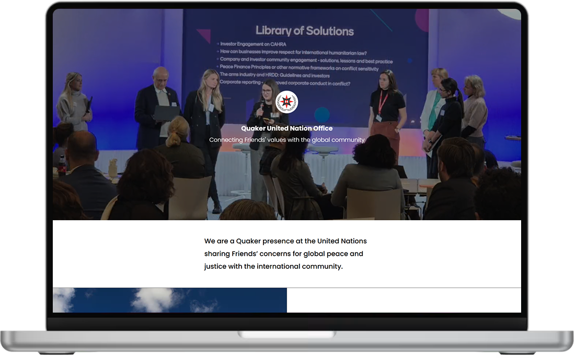Click the pink triangle on the slide
Viewport: 576px width, 358px height.
click(x=203, y=35)
